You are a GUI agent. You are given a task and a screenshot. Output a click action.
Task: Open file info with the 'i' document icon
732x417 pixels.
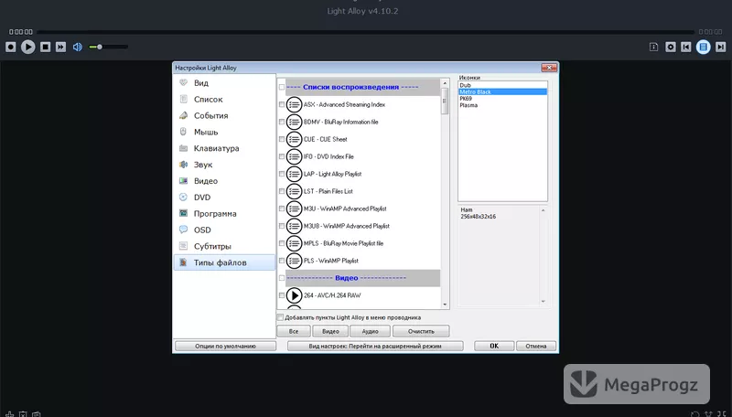[653, 47]
